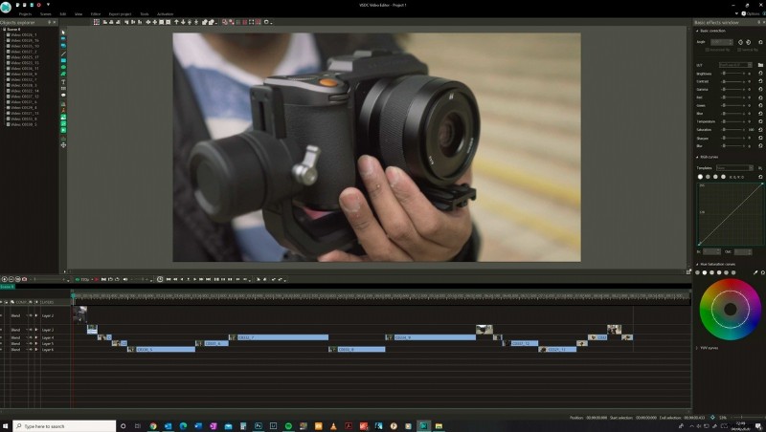Screen dimensions: 766x432
Task: Open Photoshop from the taskbar
Action: coord(258,425)
